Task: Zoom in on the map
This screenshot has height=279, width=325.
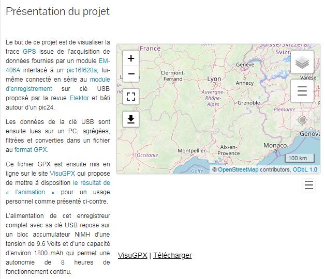Action: [x=131, y=58]
